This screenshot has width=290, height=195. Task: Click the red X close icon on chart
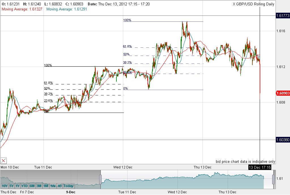3,161
